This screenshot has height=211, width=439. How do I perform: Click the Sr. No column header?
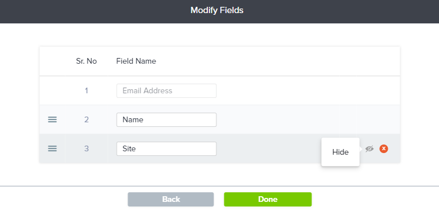86,61
